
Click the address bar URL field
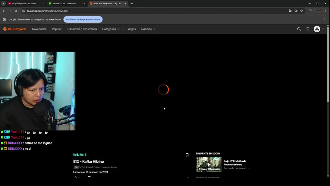click(x=155, y=11)
